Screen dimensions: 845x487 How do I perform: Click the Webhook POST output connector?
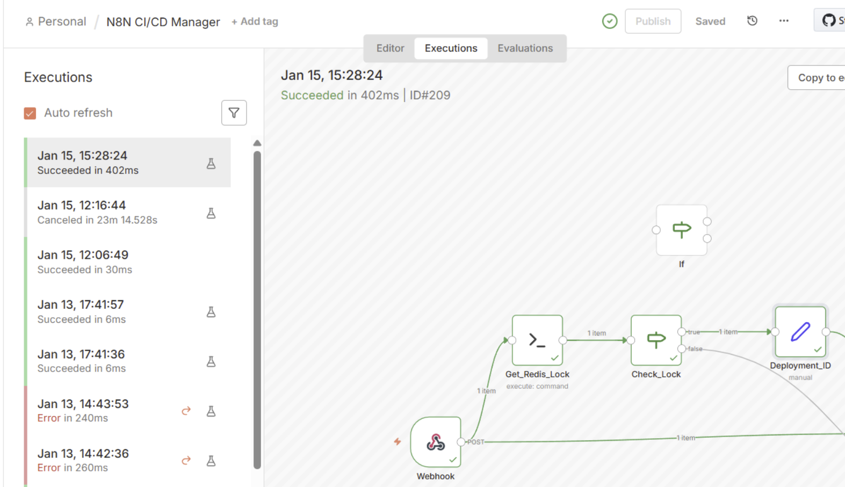pos(461,442)
